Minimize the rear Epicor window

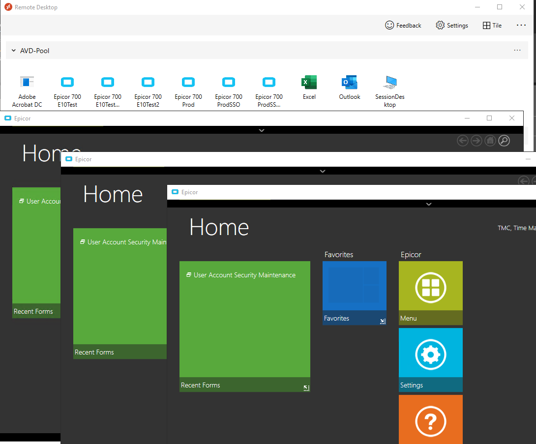467,118
